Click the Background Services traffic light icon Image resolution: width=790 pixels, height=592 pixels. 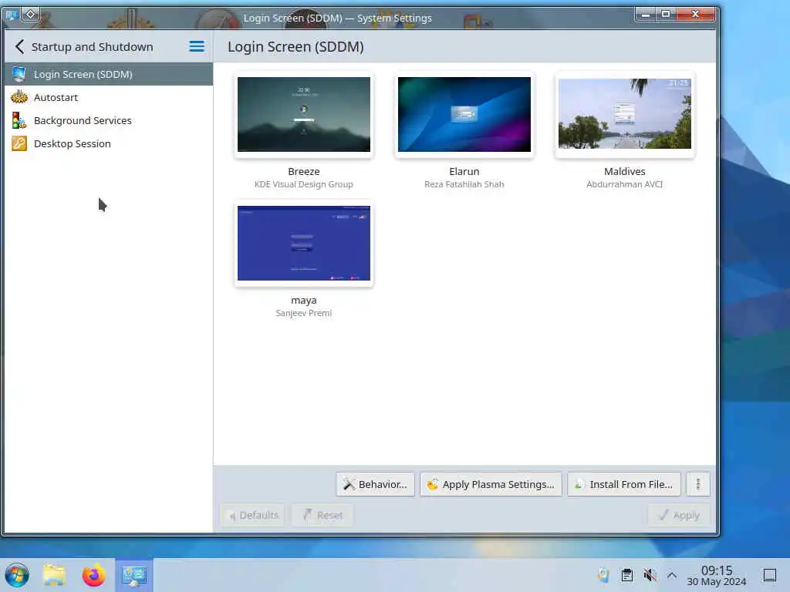(x=19, y=120)
